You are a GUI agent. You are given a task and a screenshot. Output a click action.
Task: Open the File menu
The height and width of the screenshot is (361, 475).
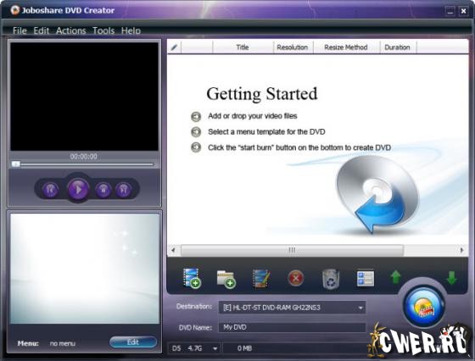(20, 31)
